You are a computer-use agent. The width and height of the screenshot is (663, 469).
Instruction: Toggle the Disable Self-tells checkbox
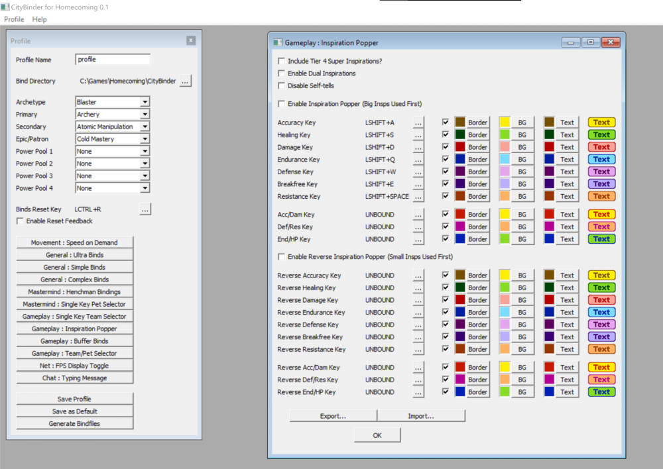tap(282, 85)
